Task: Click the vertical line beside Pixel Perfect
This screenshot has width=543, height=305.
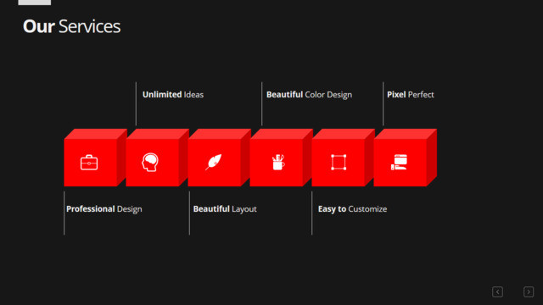Action: [383, 103]
